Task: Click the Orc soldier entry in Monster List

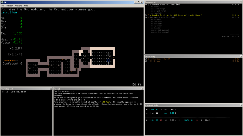Action: (x=14, y=92)
